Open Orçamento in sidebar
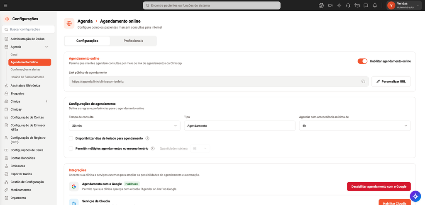 point(18,198)
